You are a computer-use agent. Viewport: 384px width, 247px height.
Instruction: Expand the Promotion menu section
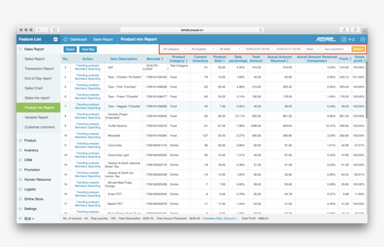pyautogui.click(x=20, y=170)
